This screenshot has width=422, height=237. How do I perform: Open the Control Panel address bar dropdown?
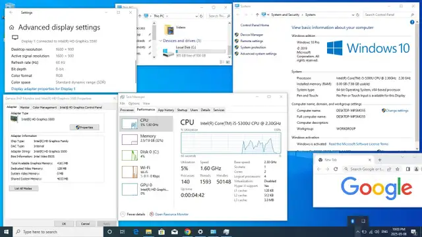tap(353, 14)
